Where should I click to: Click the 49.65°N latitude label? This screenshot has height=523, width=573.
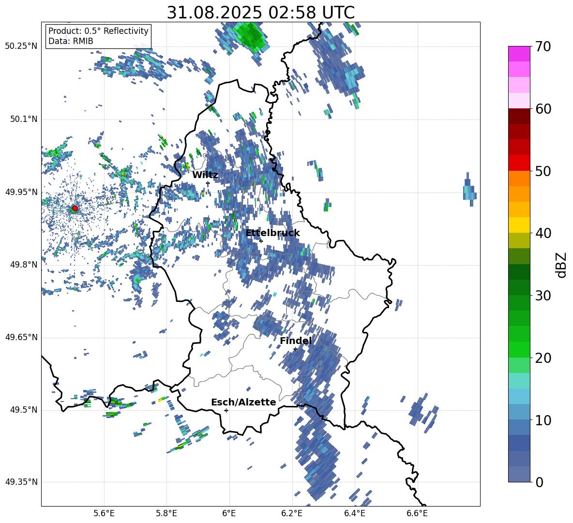[x=21, y=337]
